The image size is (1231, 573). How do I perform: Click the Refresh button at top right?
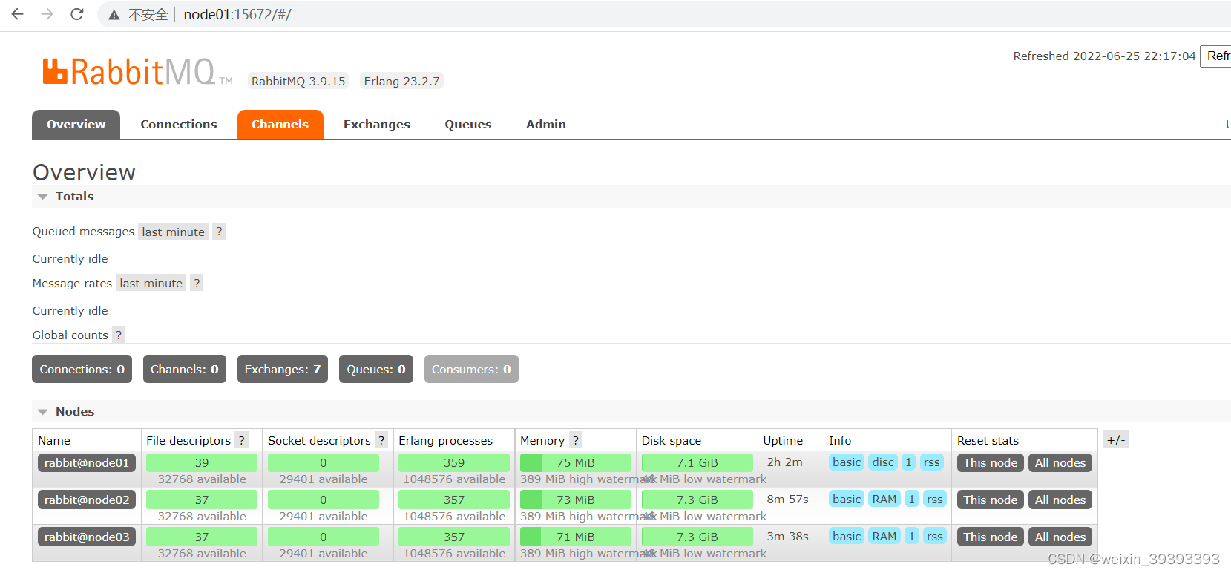pyautogui.click(x=1217, y=56)
